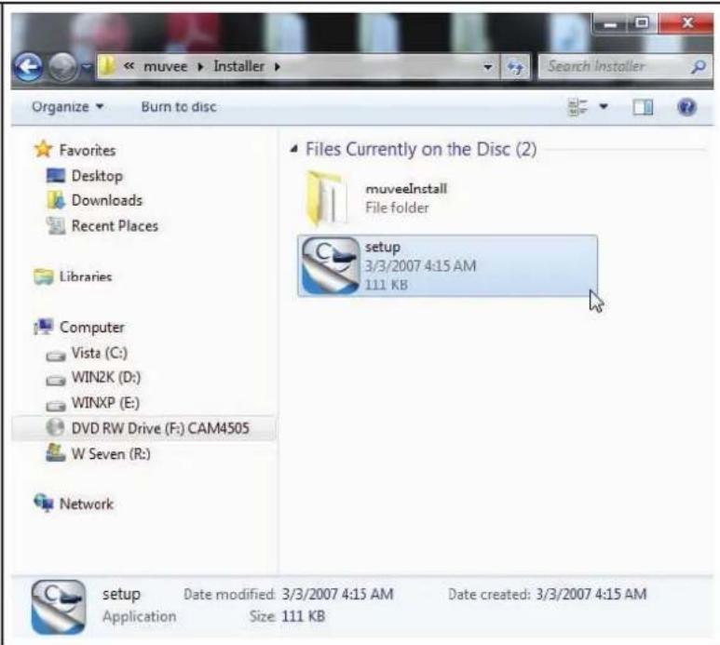Viewport: 720px width, 645px height.
Task: Open Desktop from Favorites
Action: click(97, 176)
